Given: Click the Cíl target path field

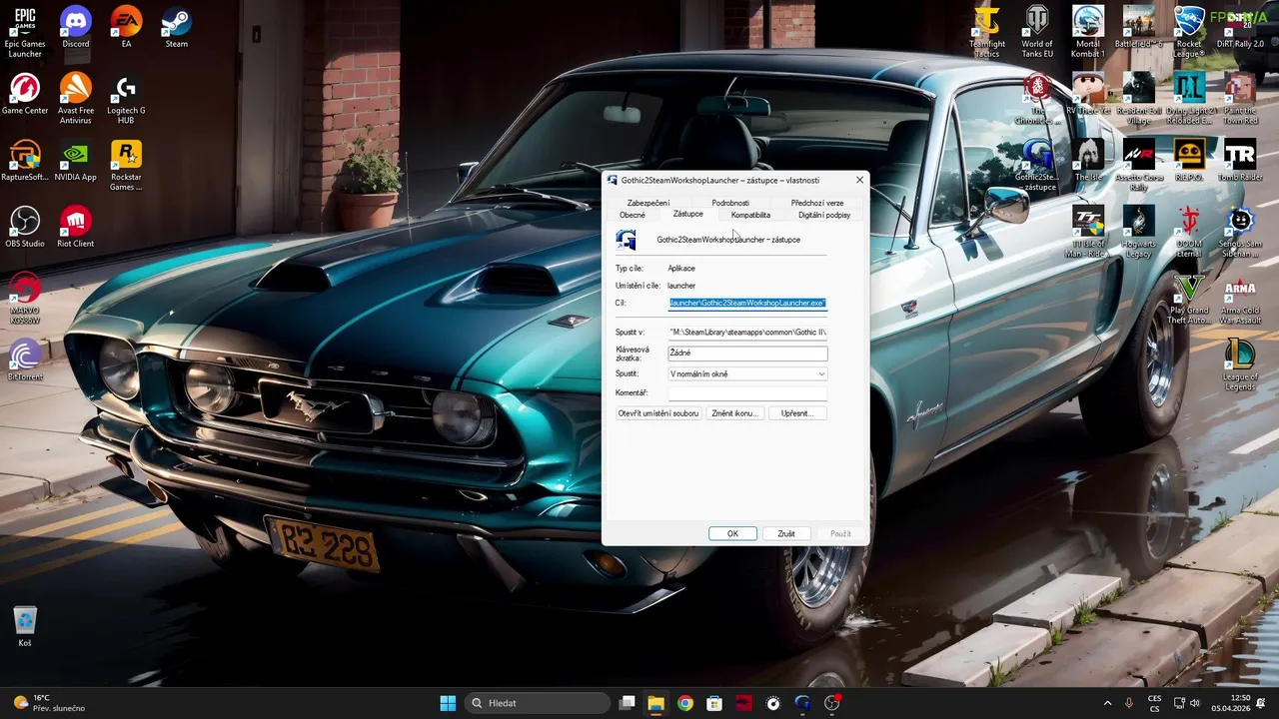Looking at the screenshot, I should (x=747, y=303).
